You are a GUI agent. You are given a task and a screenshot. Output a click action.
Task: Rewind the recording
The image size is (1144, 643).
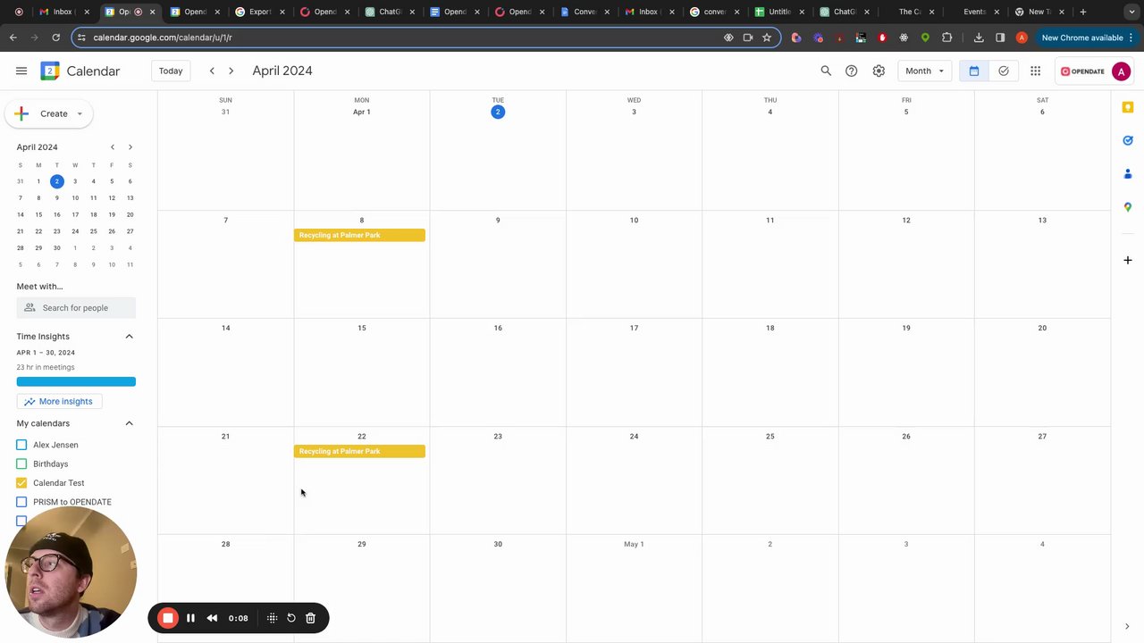tap(212, 618)
